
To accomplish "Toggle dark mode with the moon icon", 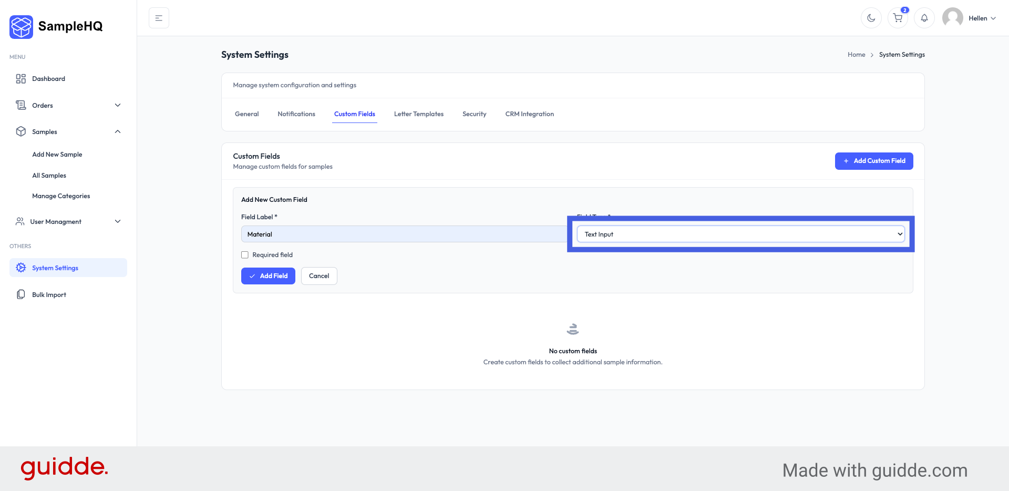I will tap(871, 18).
